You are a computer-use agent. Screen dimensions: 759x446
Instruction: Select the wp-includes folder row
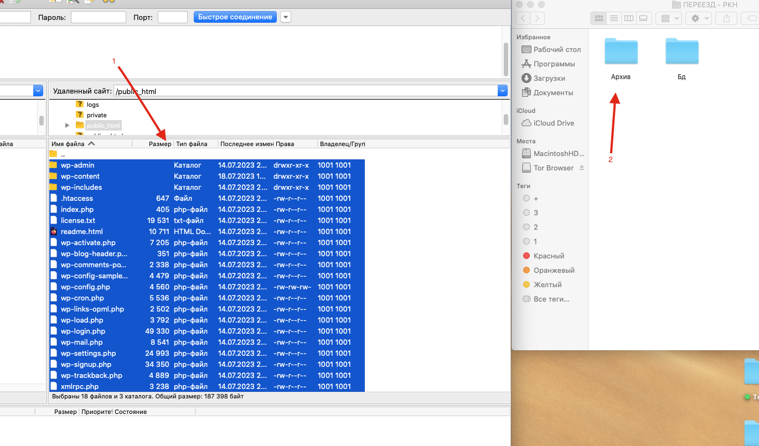coord(207,187)
